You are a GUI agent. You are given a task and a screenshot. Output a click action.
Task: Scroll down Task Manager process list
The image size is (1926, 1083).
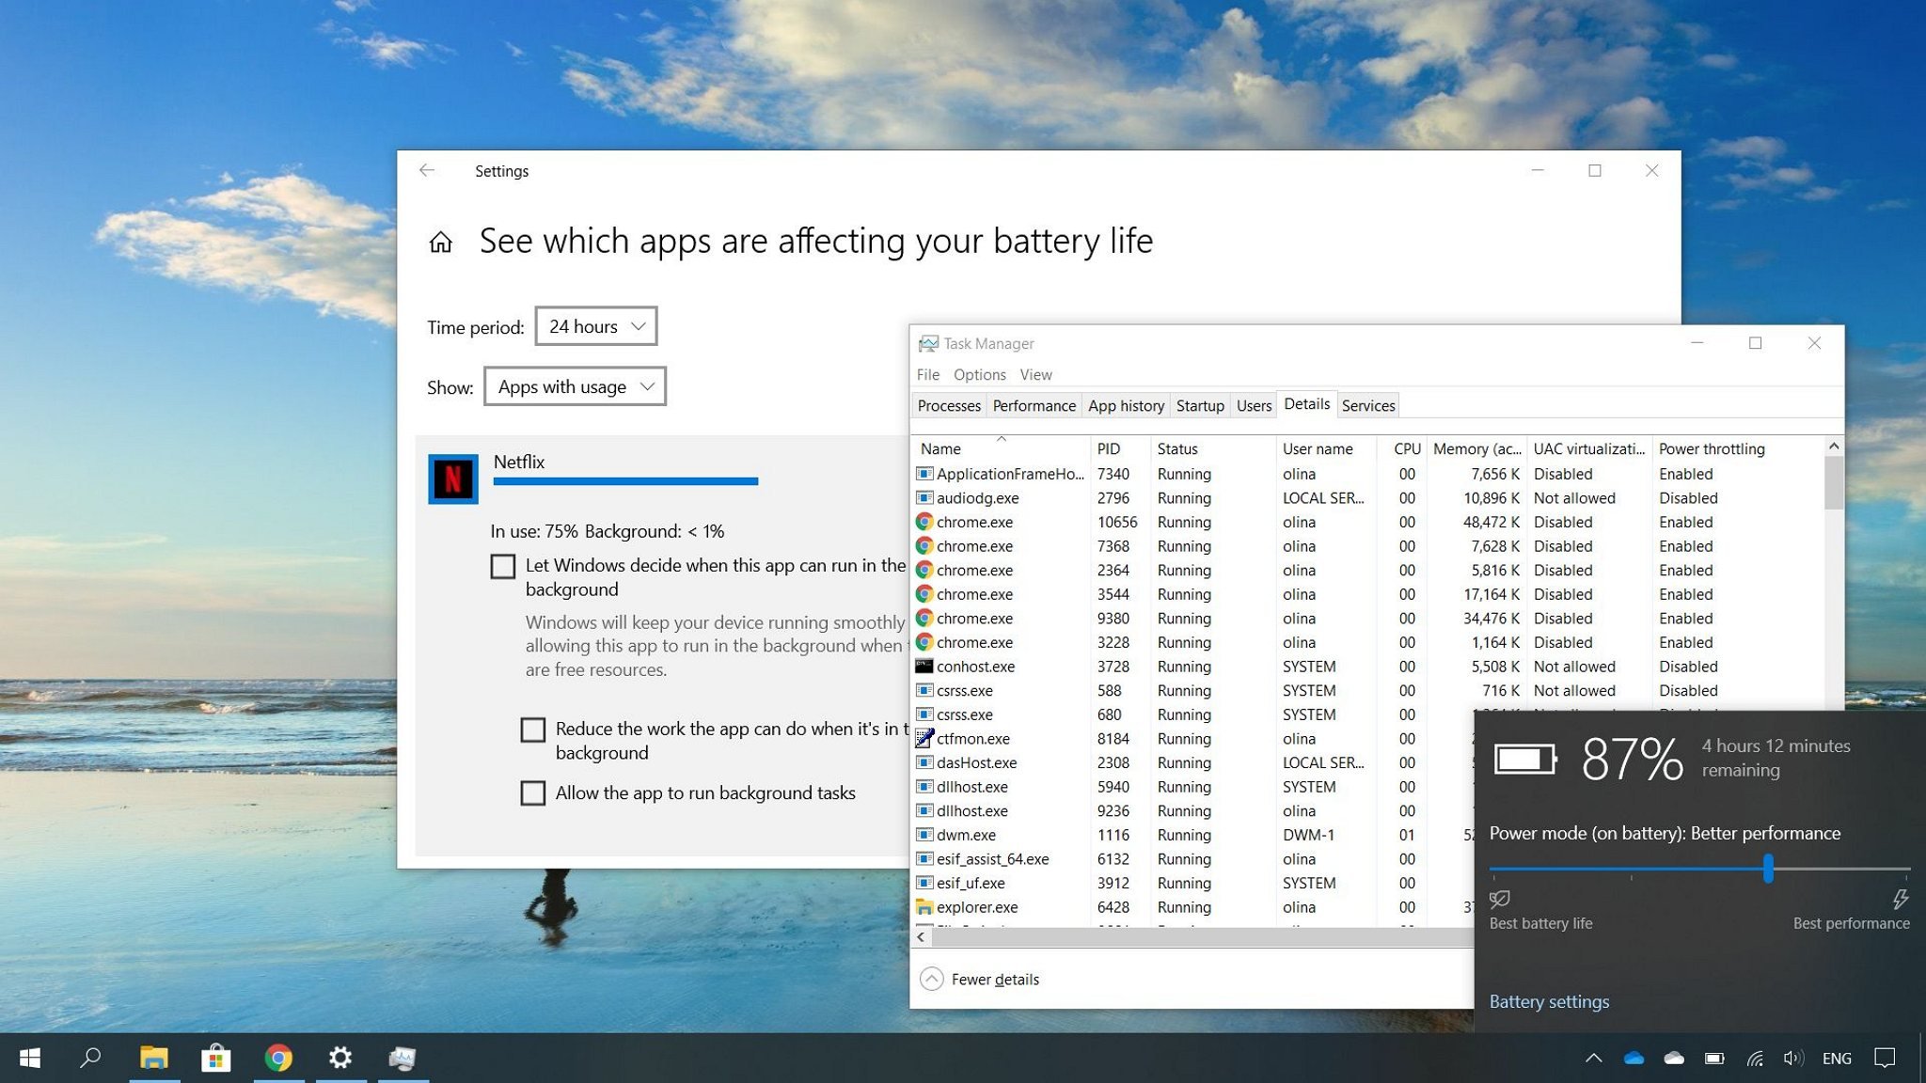(x=1835, y=698)
